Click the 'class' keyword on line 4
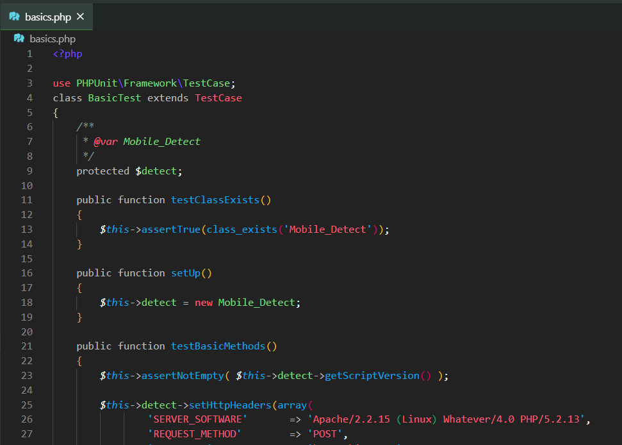This screenshot has width=622, height=445. click(x=67, y=97)
